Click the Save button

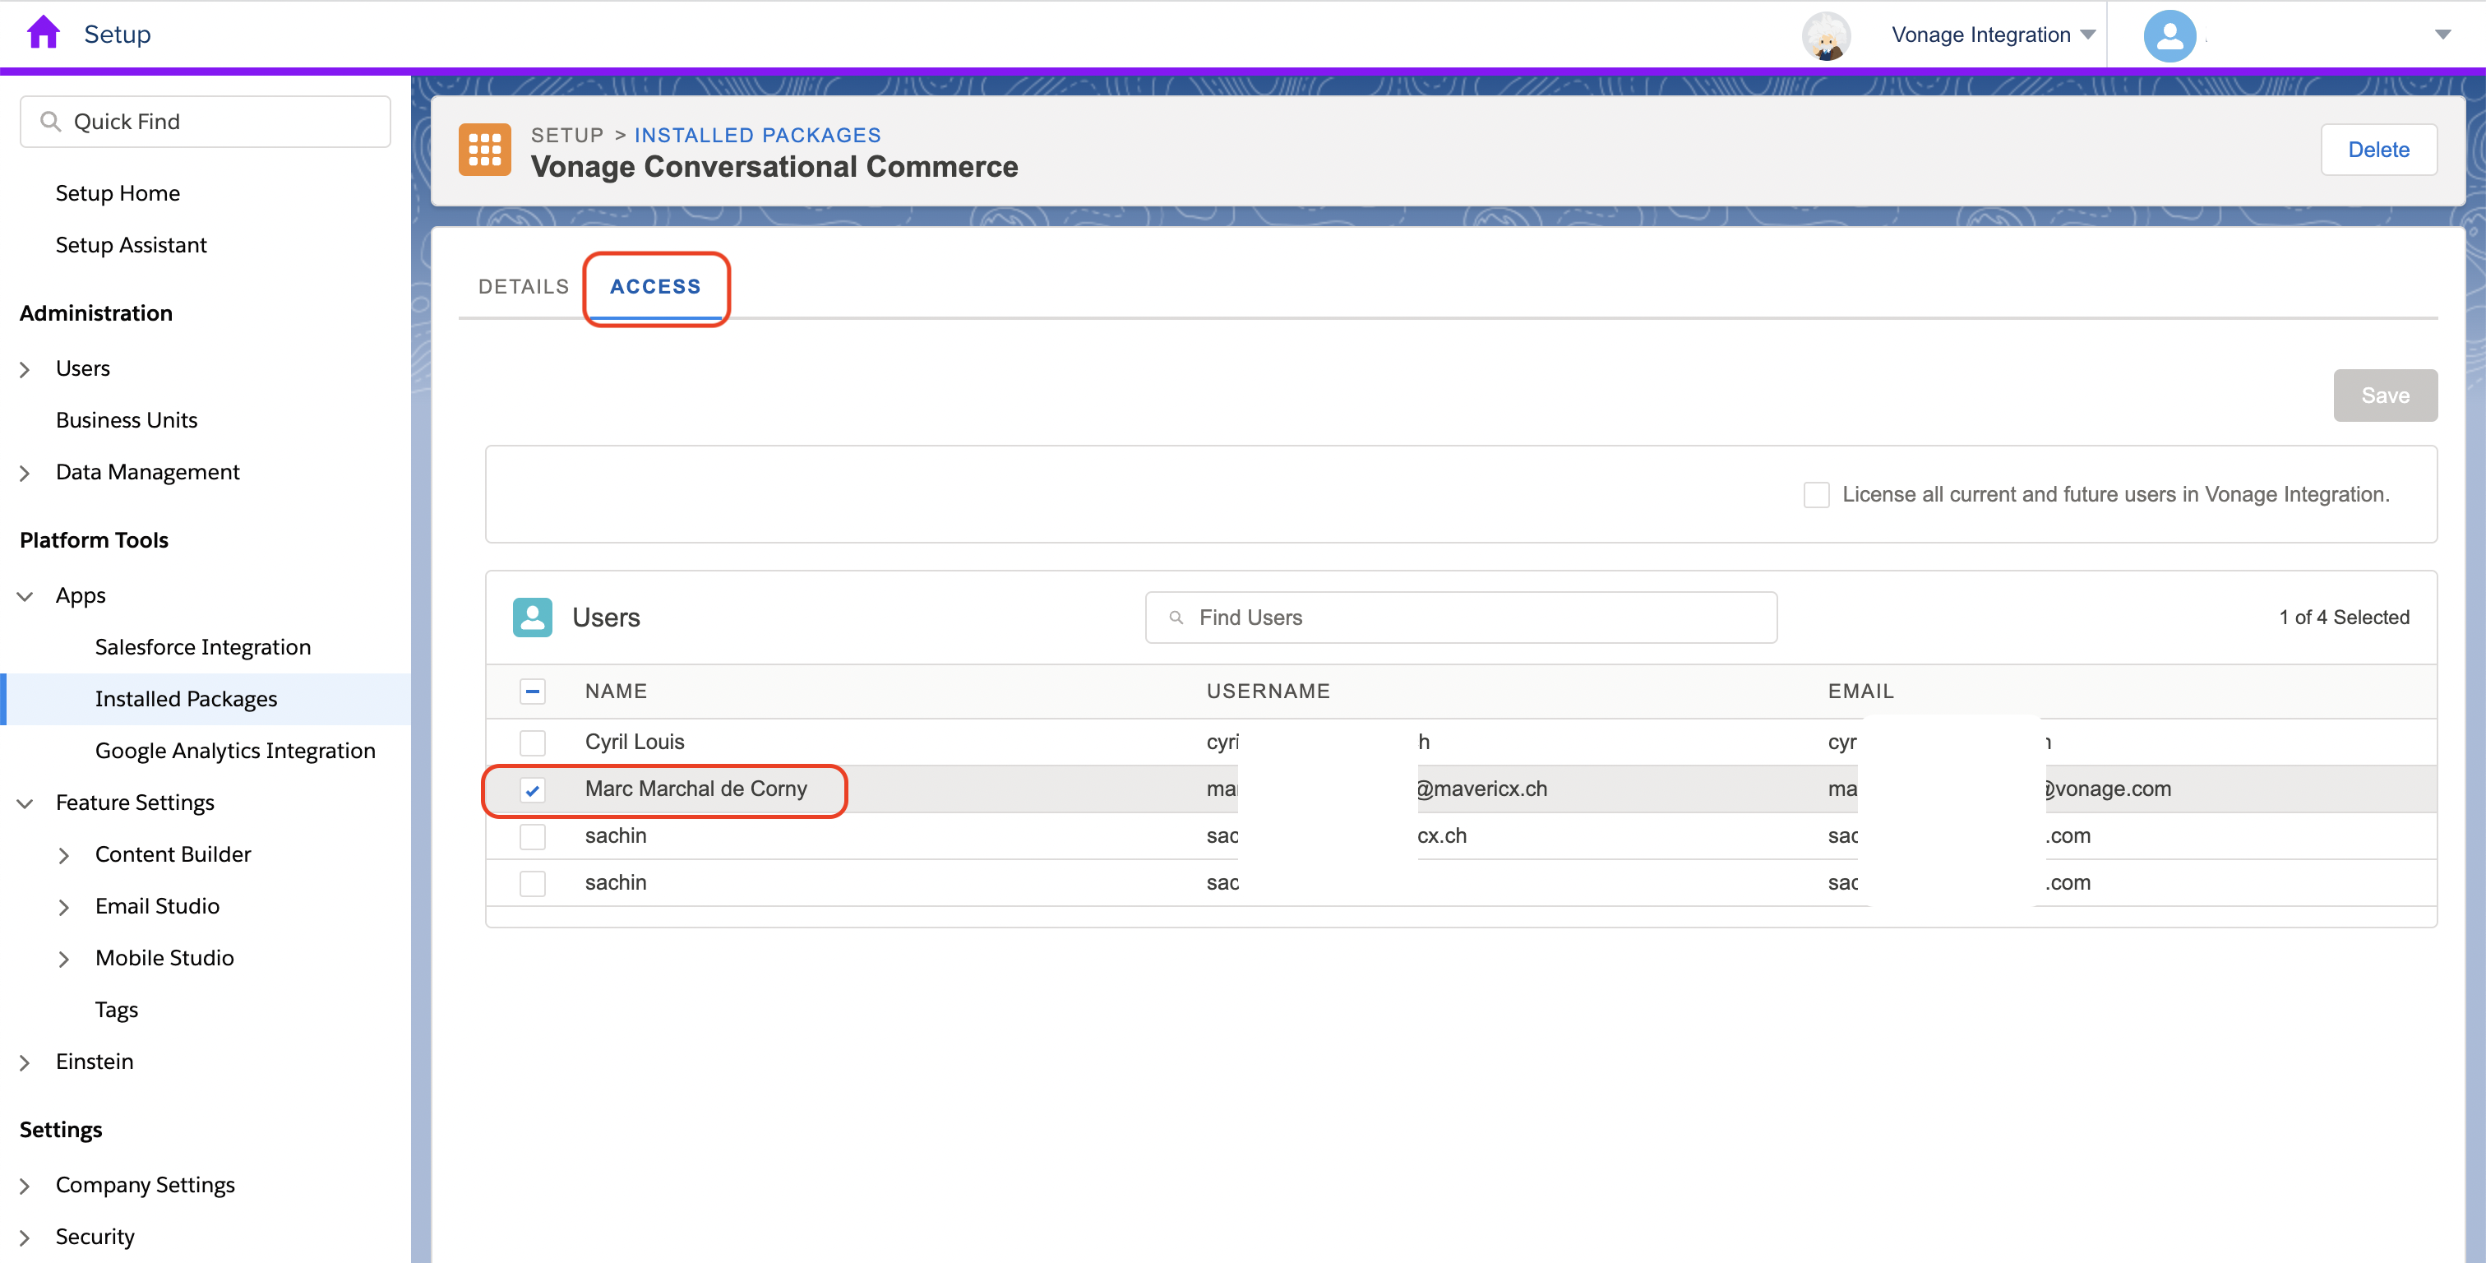pos(2385,396)
